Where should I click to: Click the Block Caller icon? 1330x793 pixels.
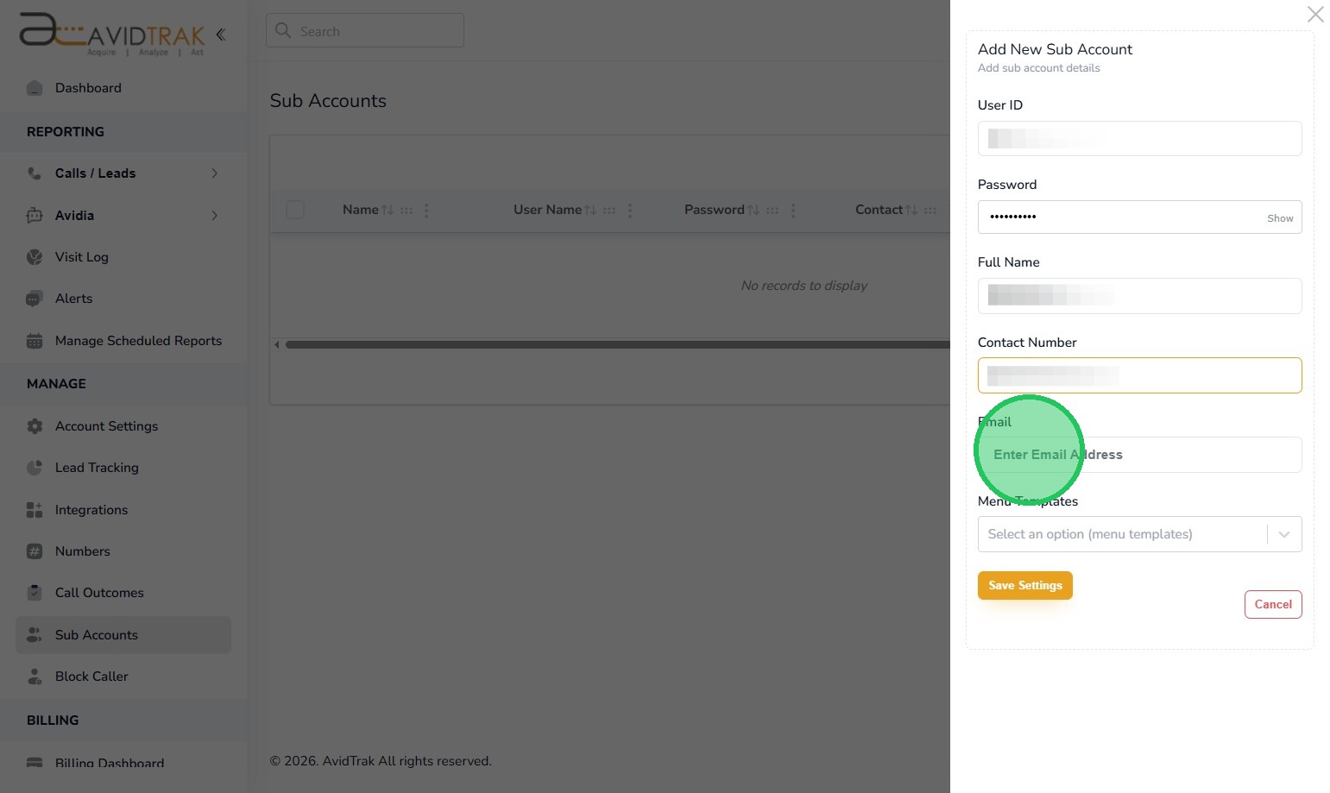(x=35, y=677)
